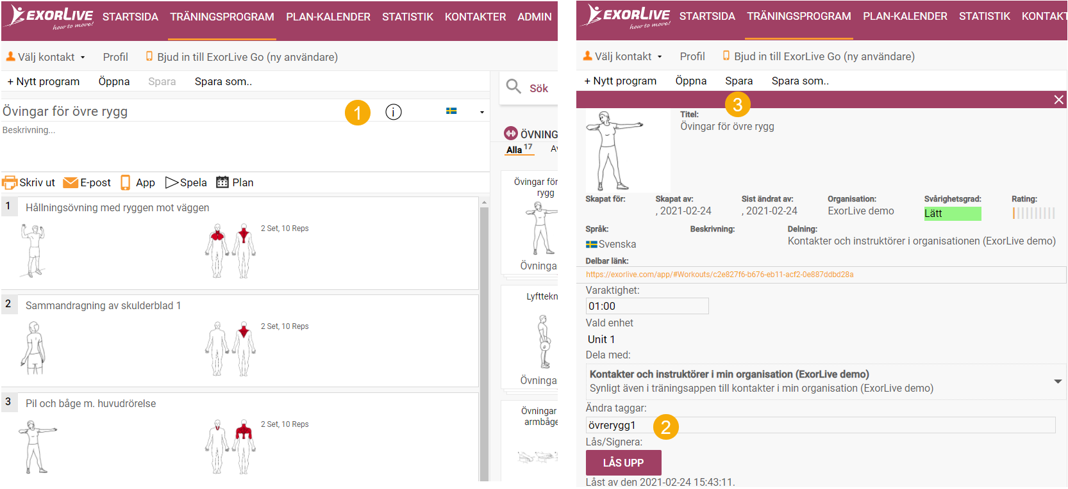
Task: Click the Ändra taggar field övrerygg1
Action: [x=821, y=425]
